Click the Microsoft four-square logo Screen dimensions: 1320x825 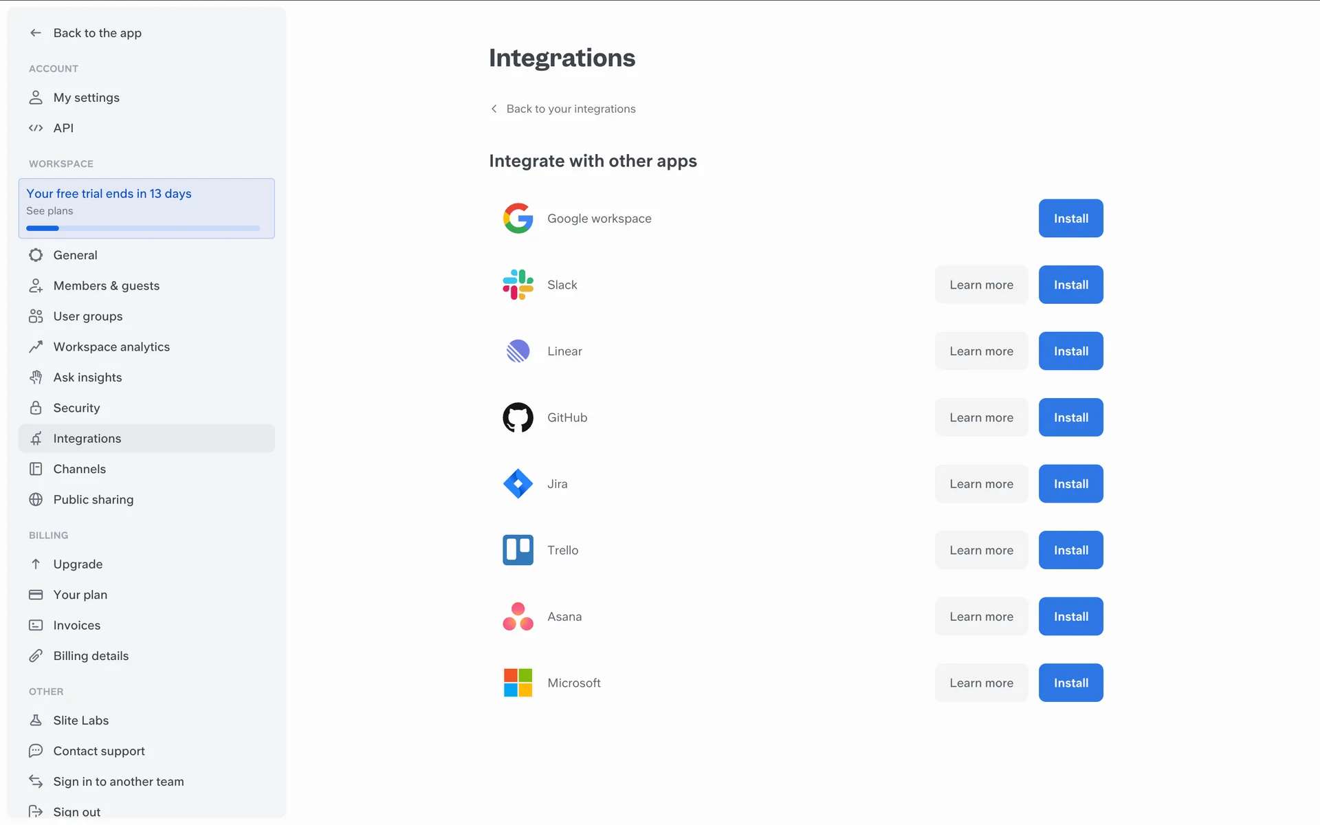[518, 683]
